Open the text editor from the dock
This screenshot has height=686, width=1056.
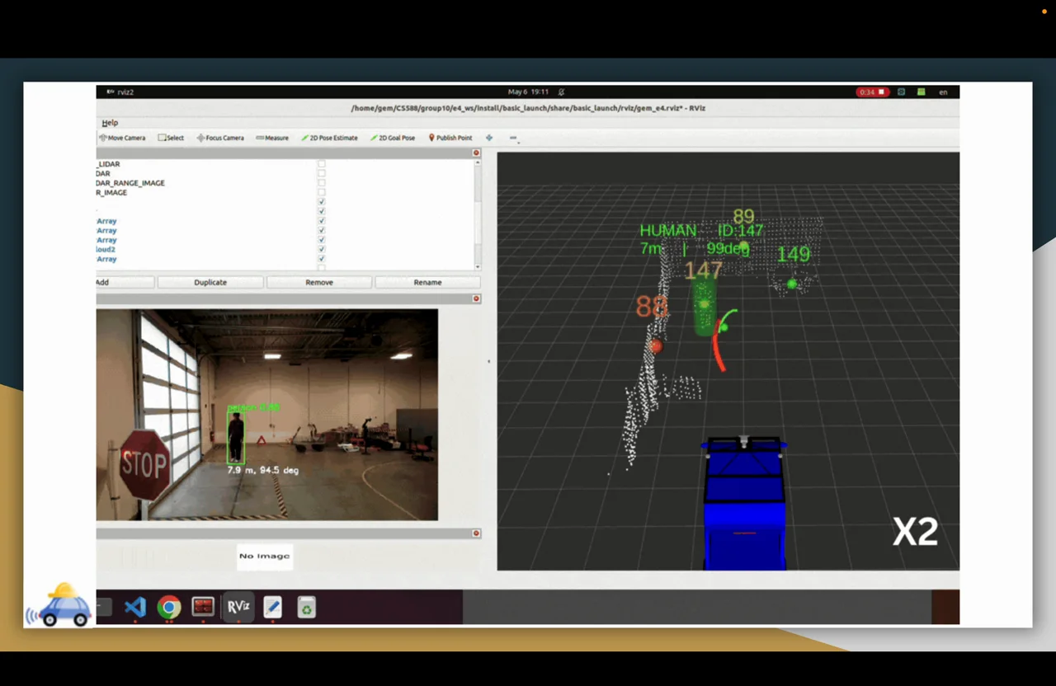272,608
